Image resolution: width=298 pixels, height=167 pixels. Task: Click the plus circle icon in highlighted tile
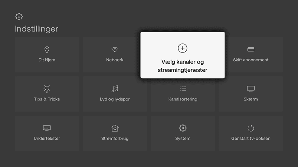click(x=183, y=48)
